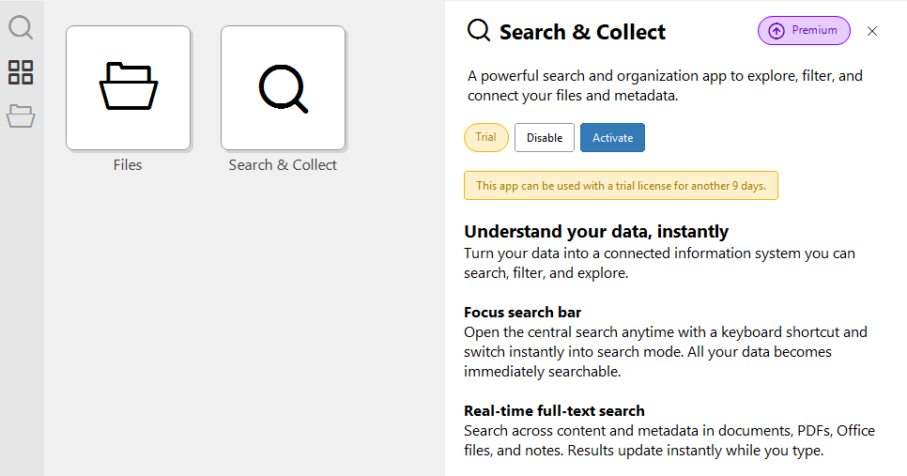Viewport: 907px width, 476px height.
Task: Click the magnifier icon beside the panel title
Action: [x=479, y=29]
